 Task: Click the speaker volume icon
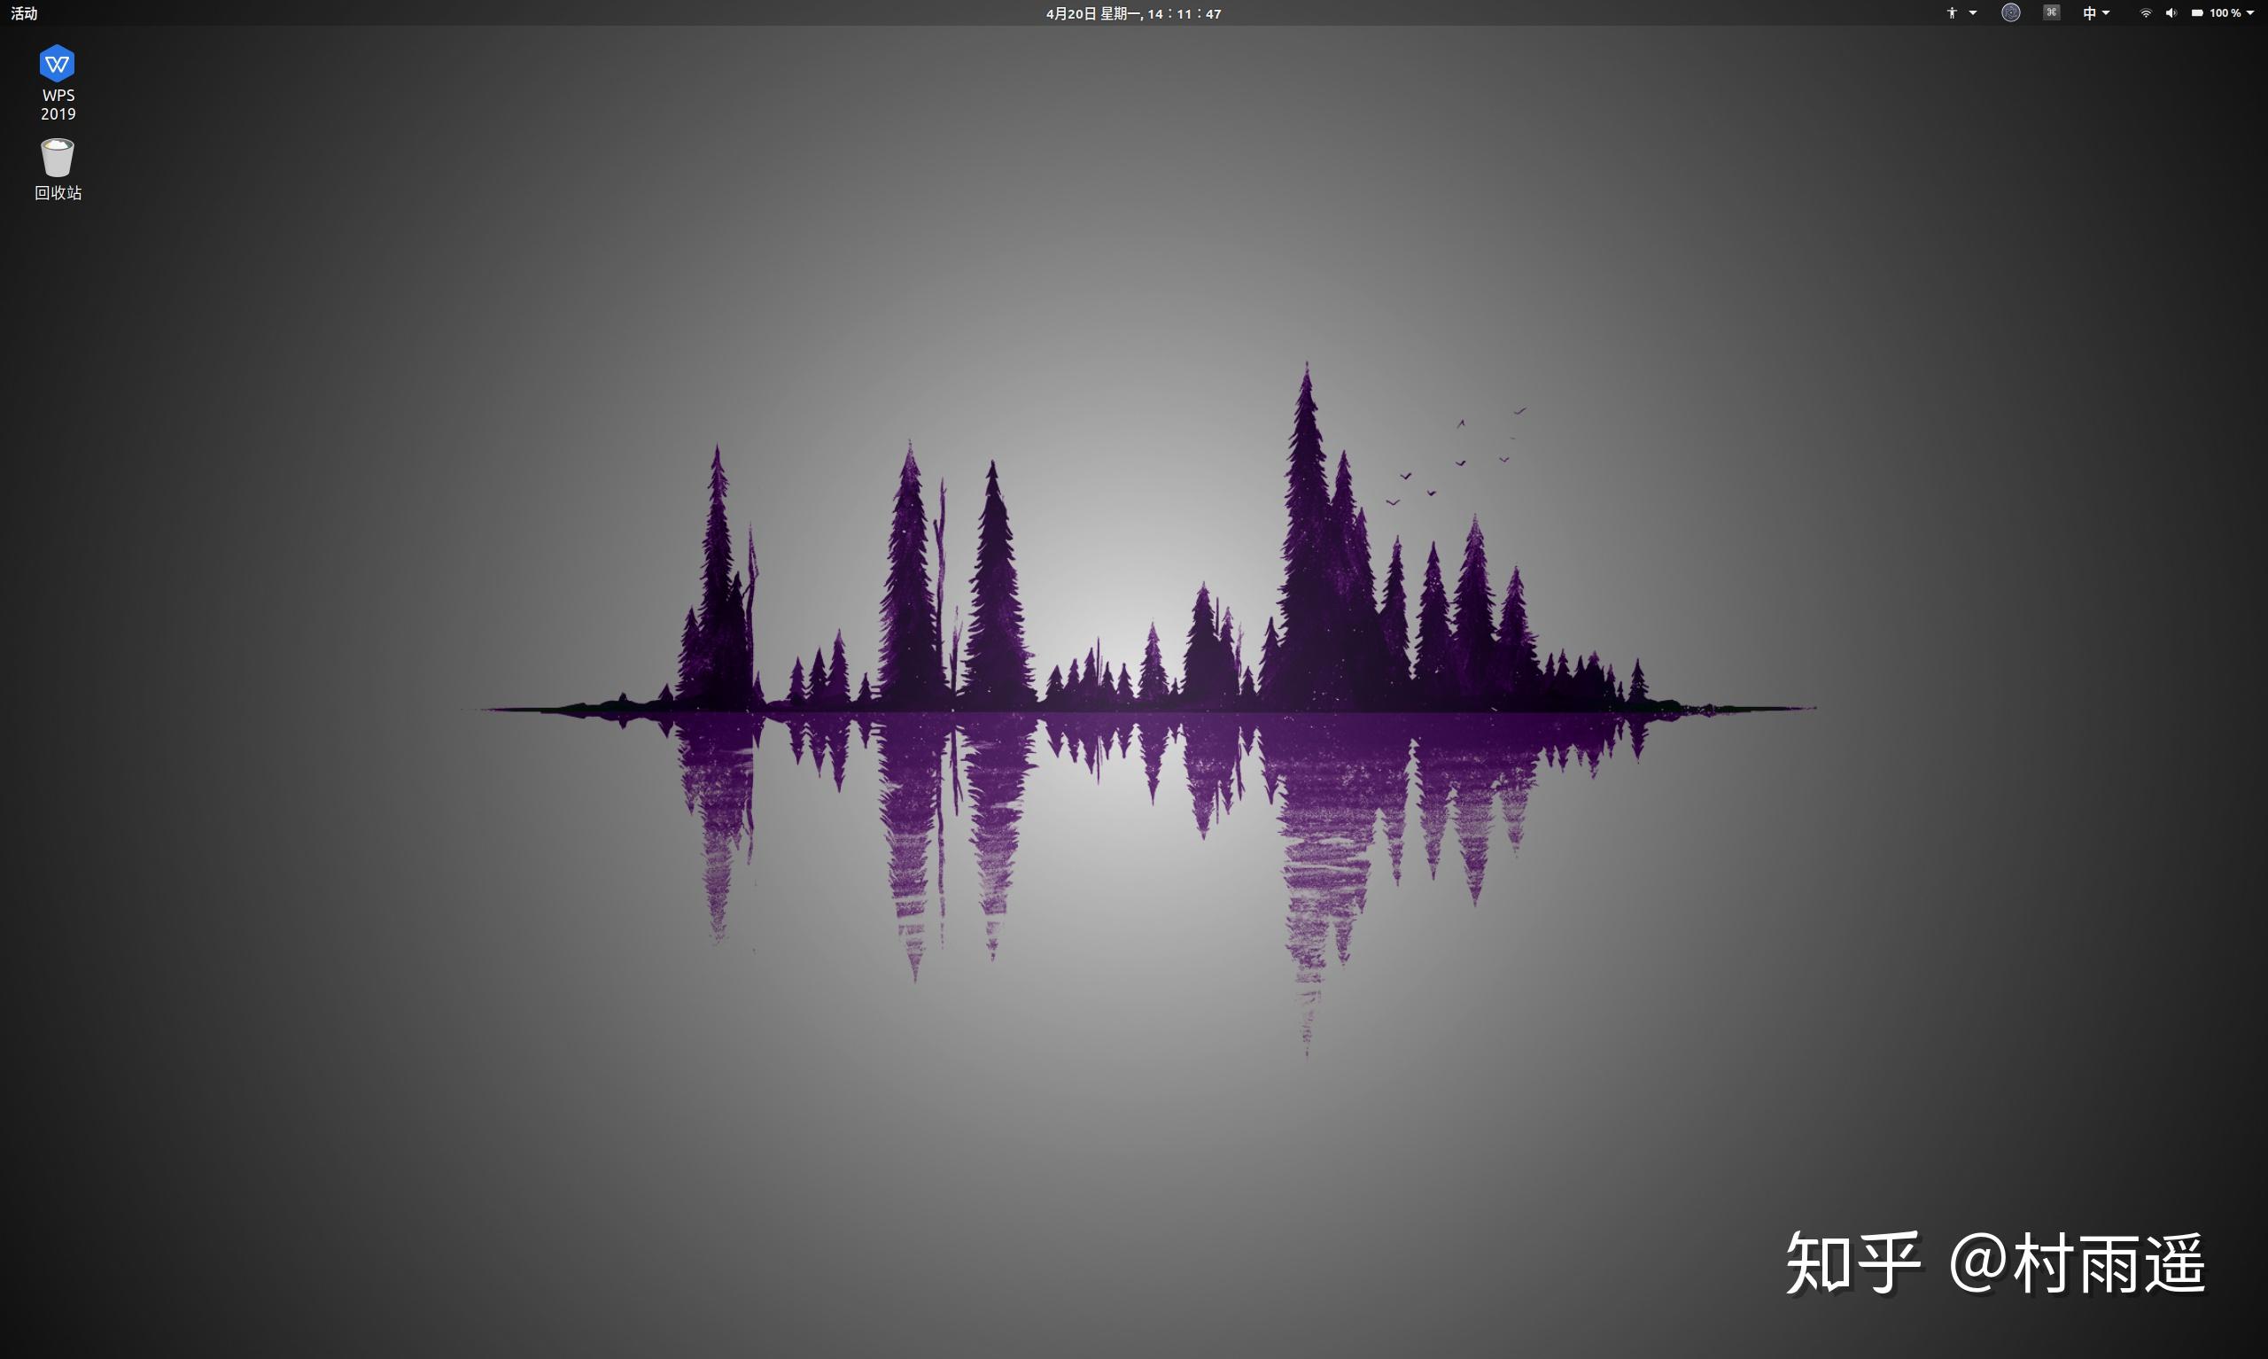2171,12
